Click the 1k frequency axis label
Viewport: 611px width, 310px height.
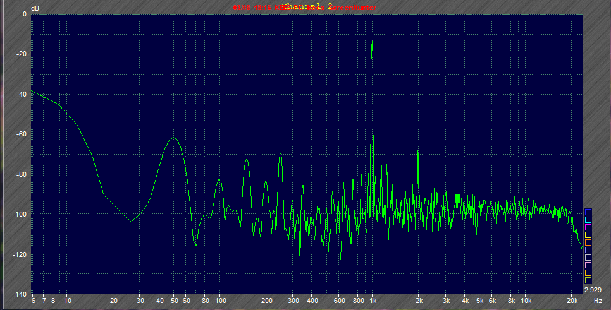tap(373, 301)
